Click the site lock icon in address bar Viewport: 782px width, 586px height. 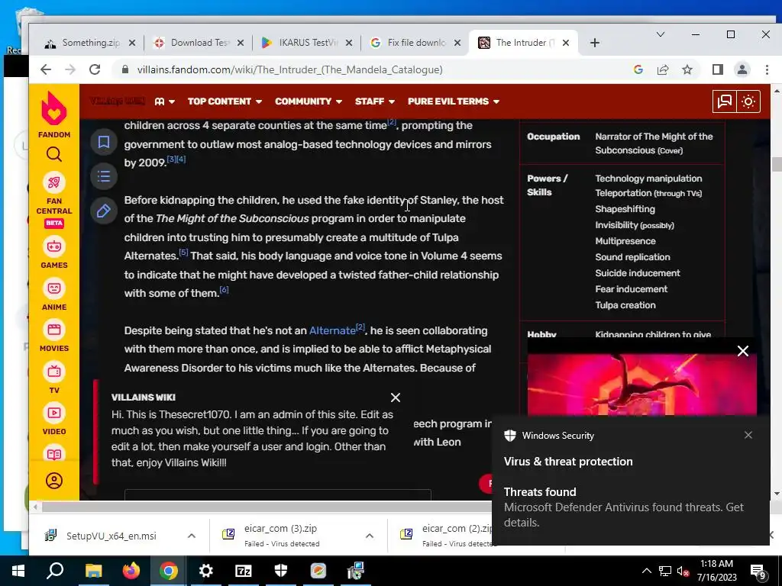point(125,69)
